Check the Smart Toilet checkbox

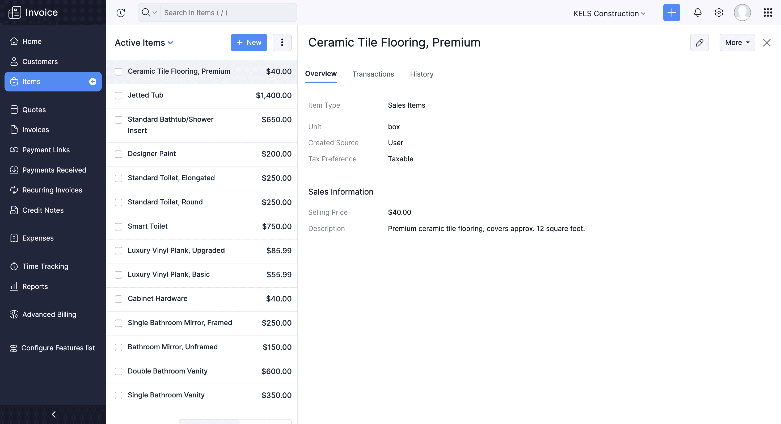coord(119,226)
